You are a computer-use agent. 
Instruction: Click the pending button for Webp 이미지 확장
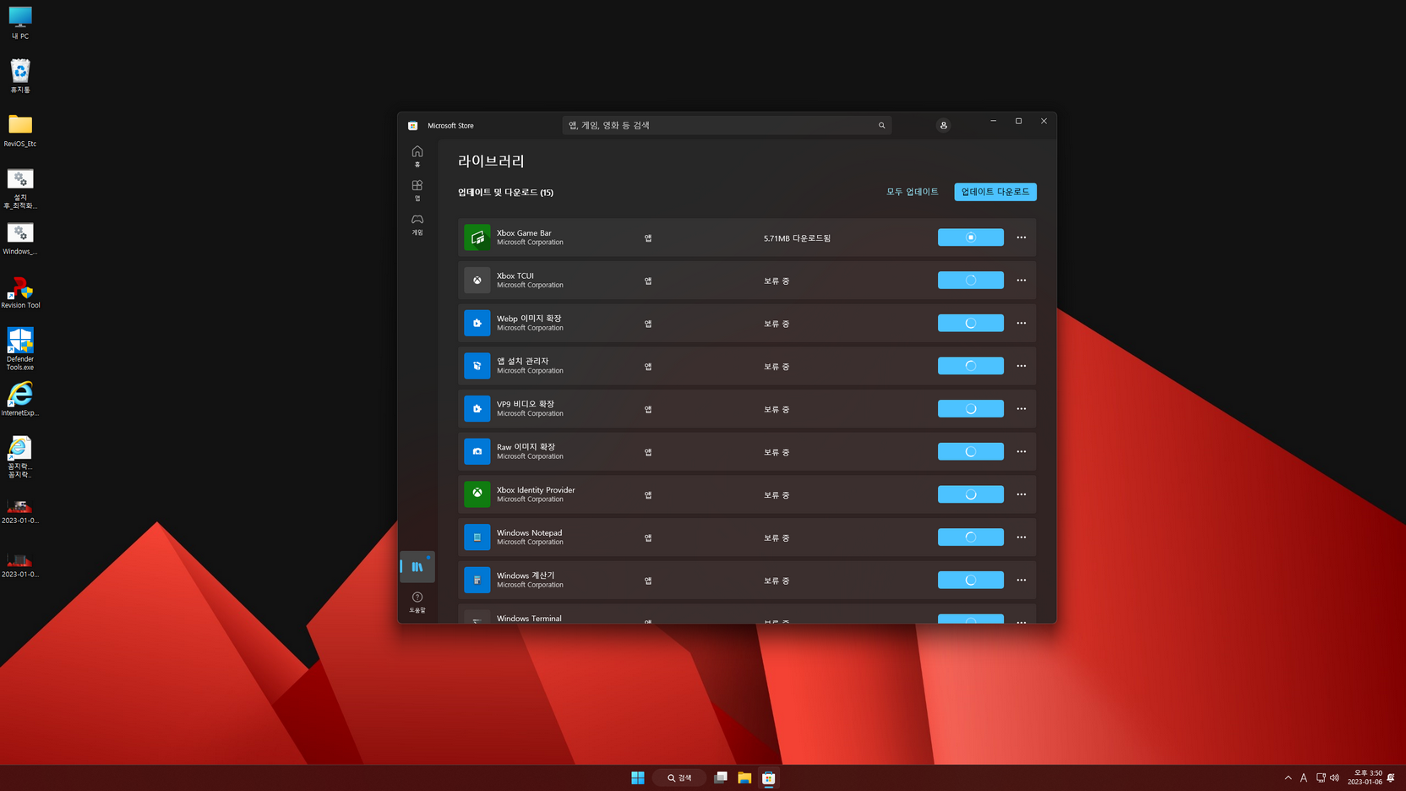tap(971, 323)
